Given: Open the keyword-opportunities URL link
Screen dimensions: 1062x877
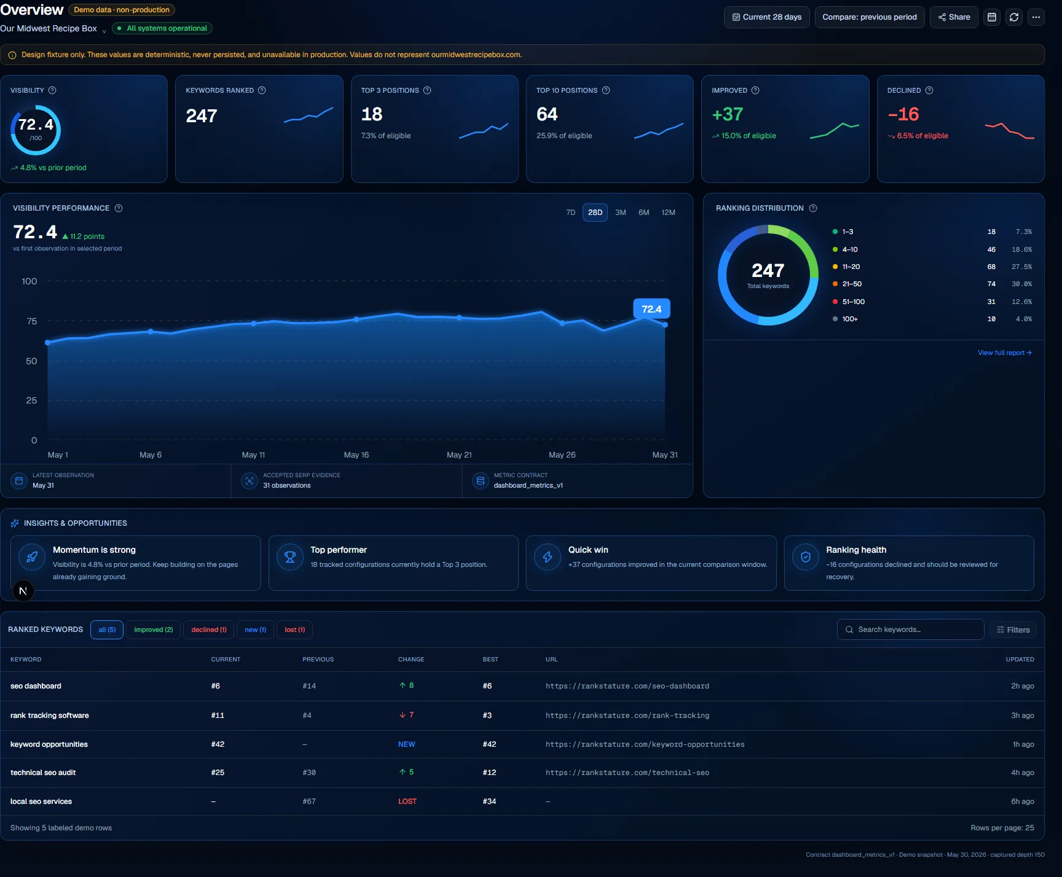Looking at the screenshot, I should (x=645, y=744).
